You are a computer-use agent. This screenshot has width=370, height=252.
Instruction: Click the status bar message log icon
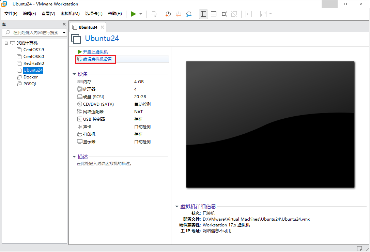[x=359, y=249]
